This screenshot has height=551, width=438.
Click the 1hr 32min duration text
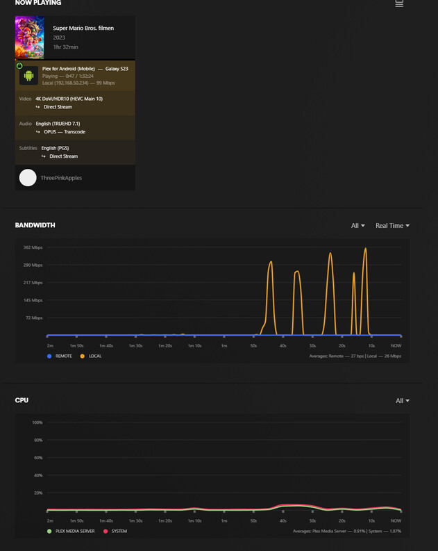pos(66,47)
